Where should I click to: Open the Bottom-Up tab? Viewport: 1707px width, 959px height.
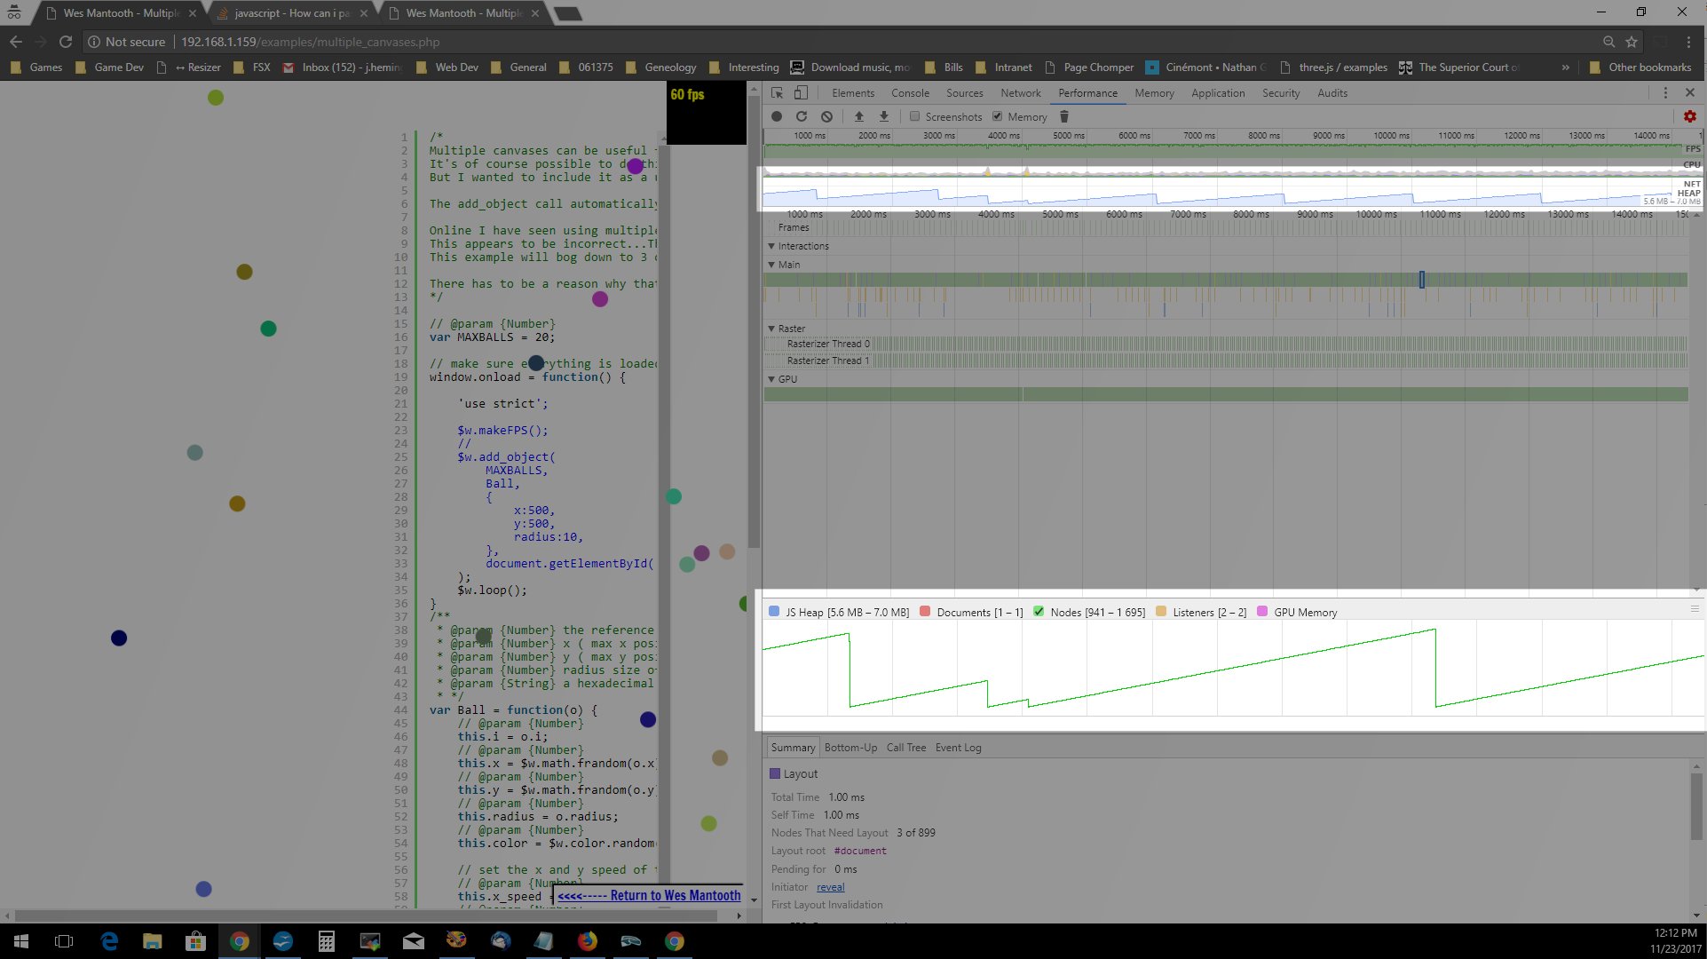850,748
